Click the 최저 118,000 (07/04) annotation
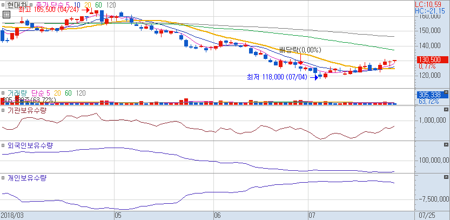This screenshot has height=220, width=450. [x=277, y=77]
